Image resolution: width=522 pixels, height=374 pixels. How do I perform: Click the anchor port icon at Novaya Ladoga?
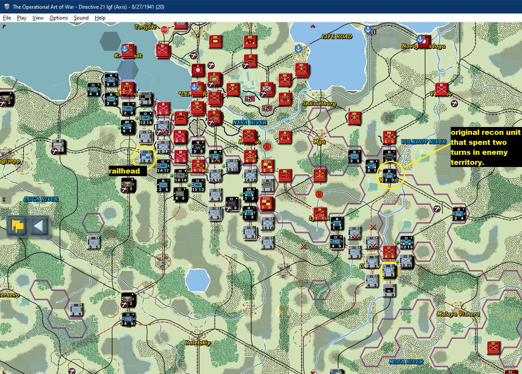(420, 39)
